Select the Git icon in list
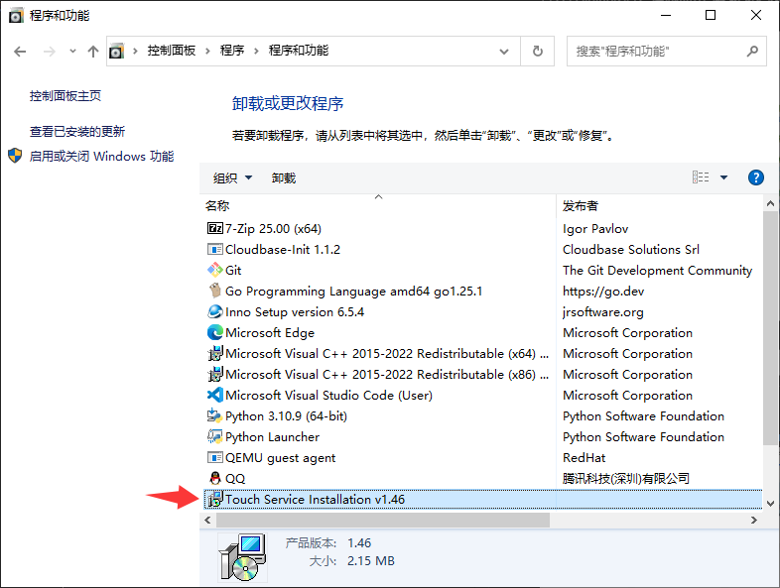This screenshot has height=588, width=780. pyautogui.click(x=214, y=270)
